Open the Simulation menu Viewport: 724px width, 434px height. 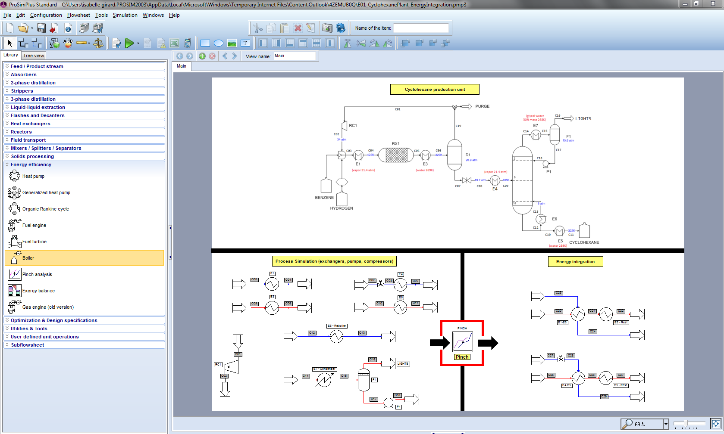click(125, 15)
